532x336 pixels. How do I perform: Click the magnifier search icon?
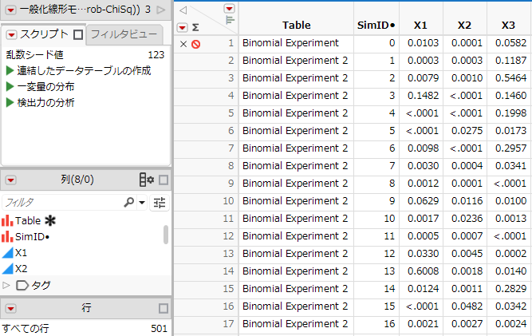[129, 202]
